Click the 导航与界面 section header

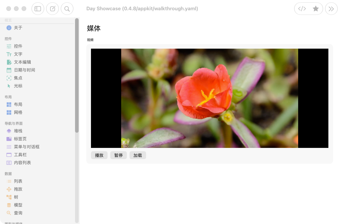pyautogui.click(x=14, y=123)
